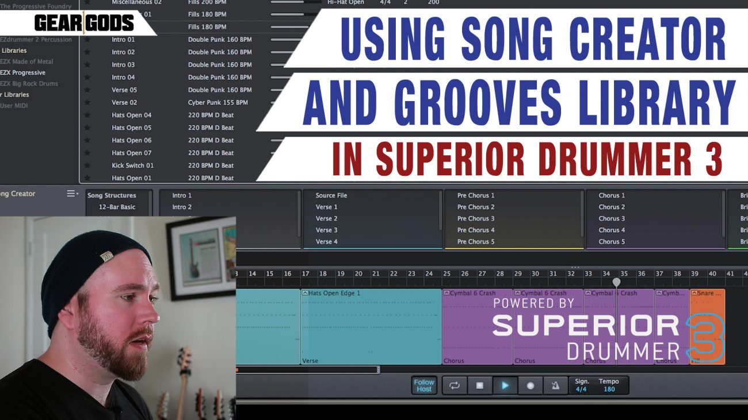Star the Hats Open 07 groove
The width and height of the screenshot is (748, 420).
tap(87, 153)
